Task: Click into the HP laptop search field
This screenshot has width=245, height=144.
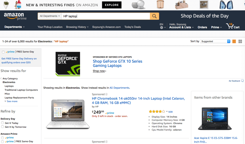Action: [x=106, y=16]
